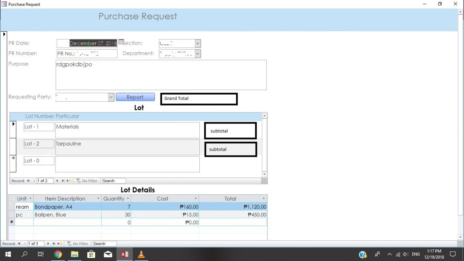Viewport: 464px width, 261px height.
Task: Go to next record in Lot navigator
Action: [57, 181]
